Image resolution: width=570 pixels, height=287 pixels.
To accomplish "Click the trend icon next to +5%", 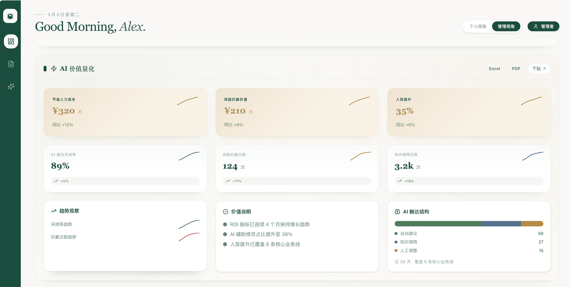I will [x=56, y=181].
